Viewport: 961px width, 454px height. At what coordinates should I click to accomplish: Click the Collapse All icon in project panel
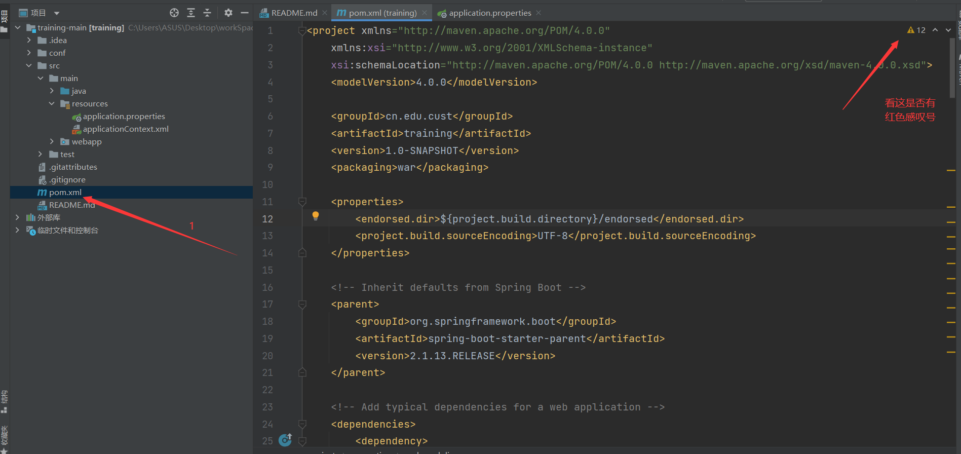207,13
